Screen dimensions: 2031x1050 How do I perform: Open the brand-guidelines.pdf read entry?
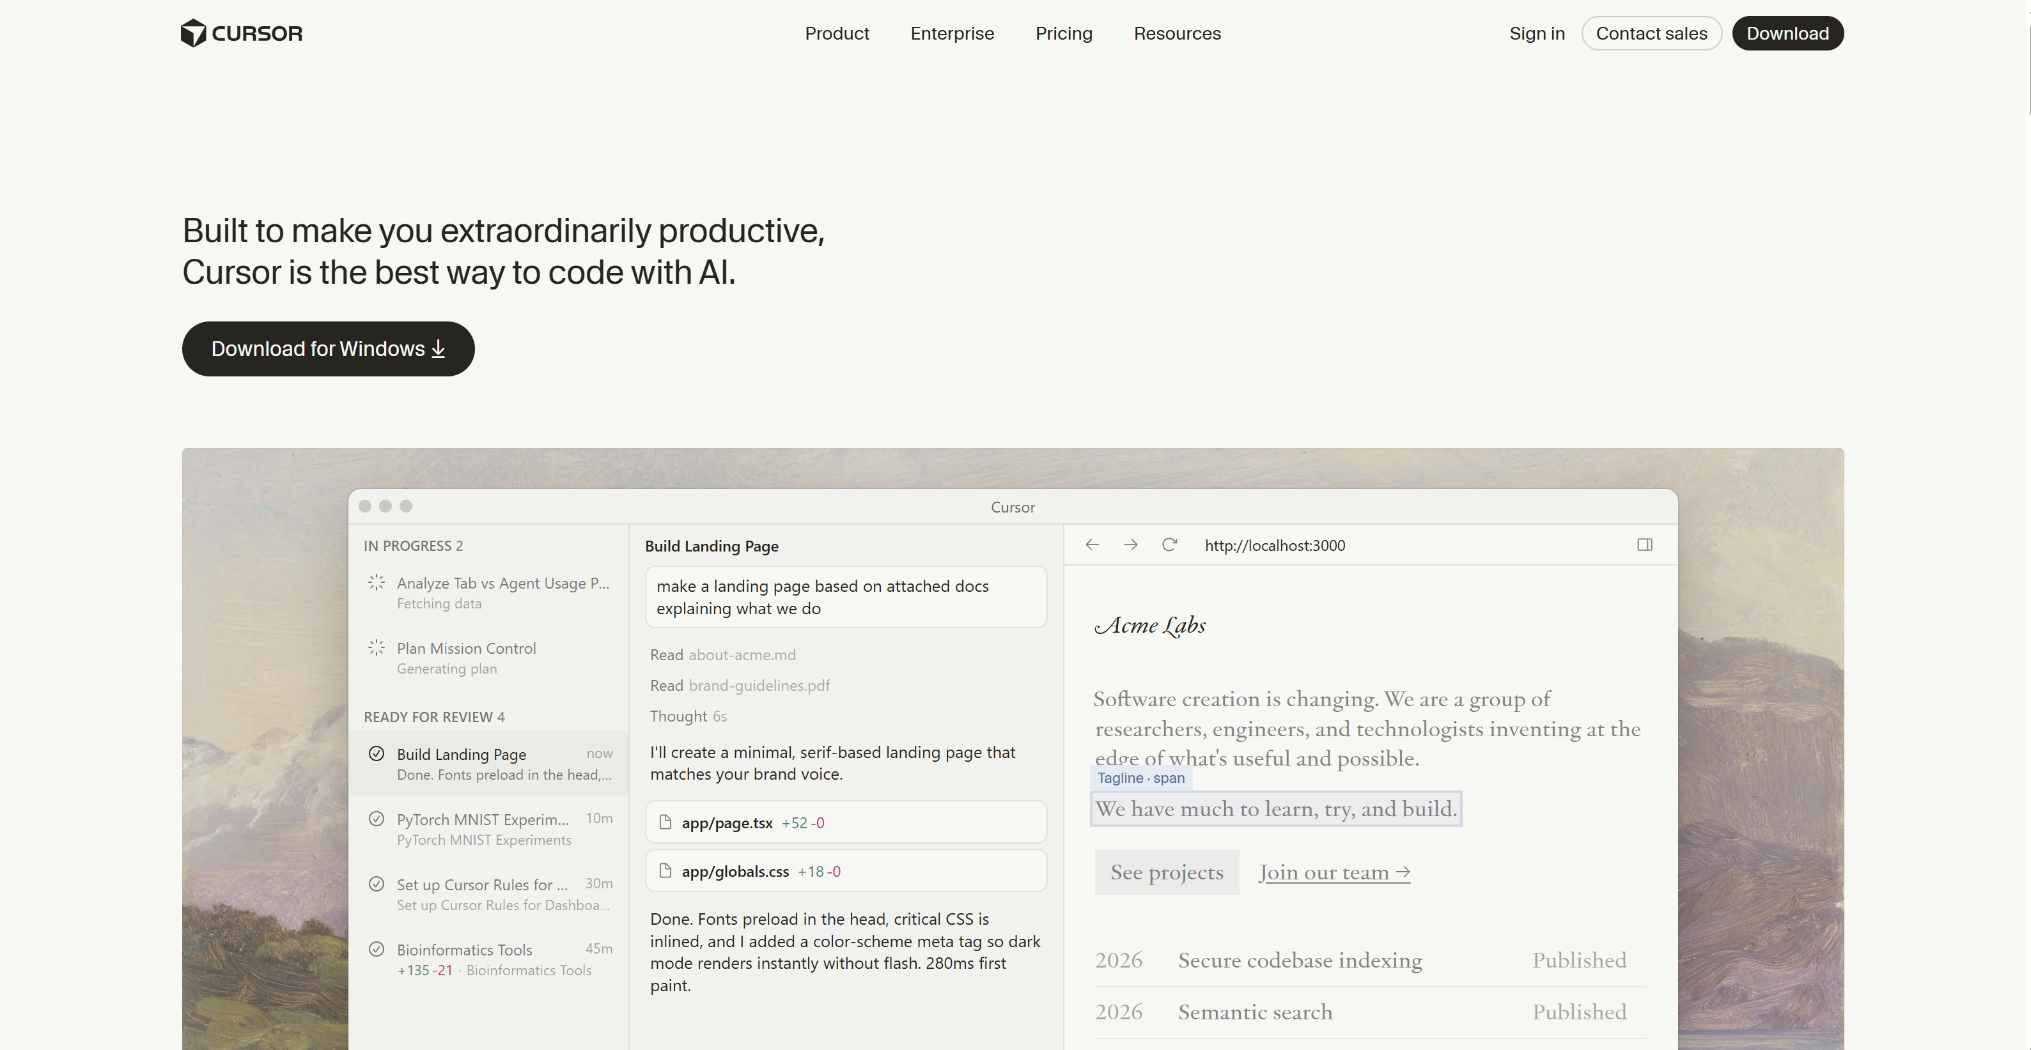pos(740,686)
